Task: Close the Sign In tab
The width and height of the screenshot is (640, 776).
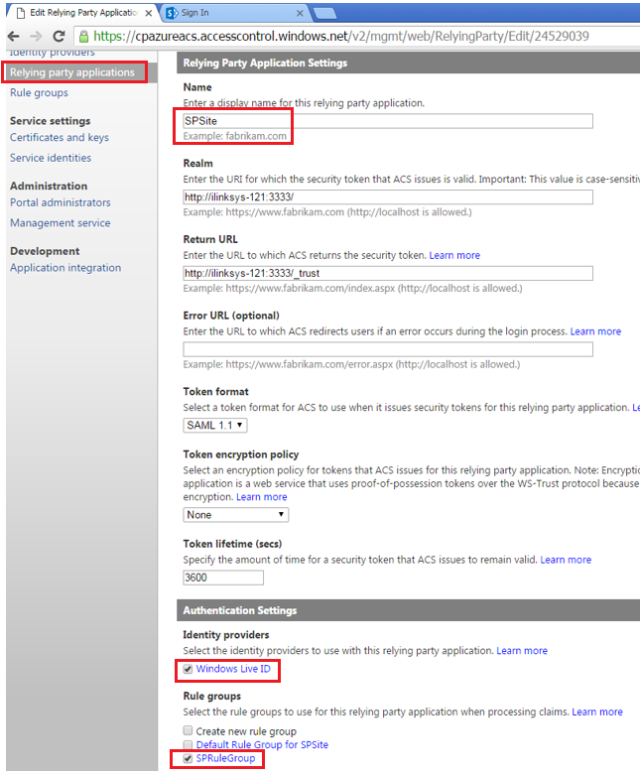Action: (x=300, y=13)
